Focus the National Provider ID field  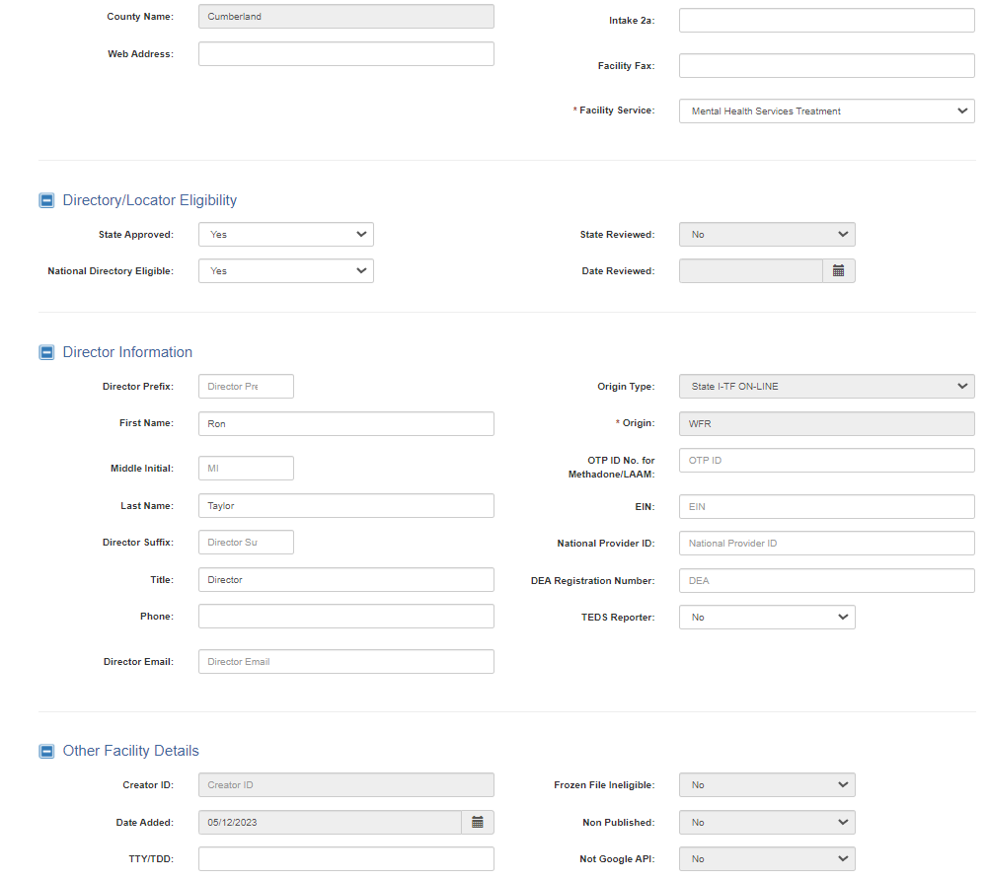coord(827,543)
